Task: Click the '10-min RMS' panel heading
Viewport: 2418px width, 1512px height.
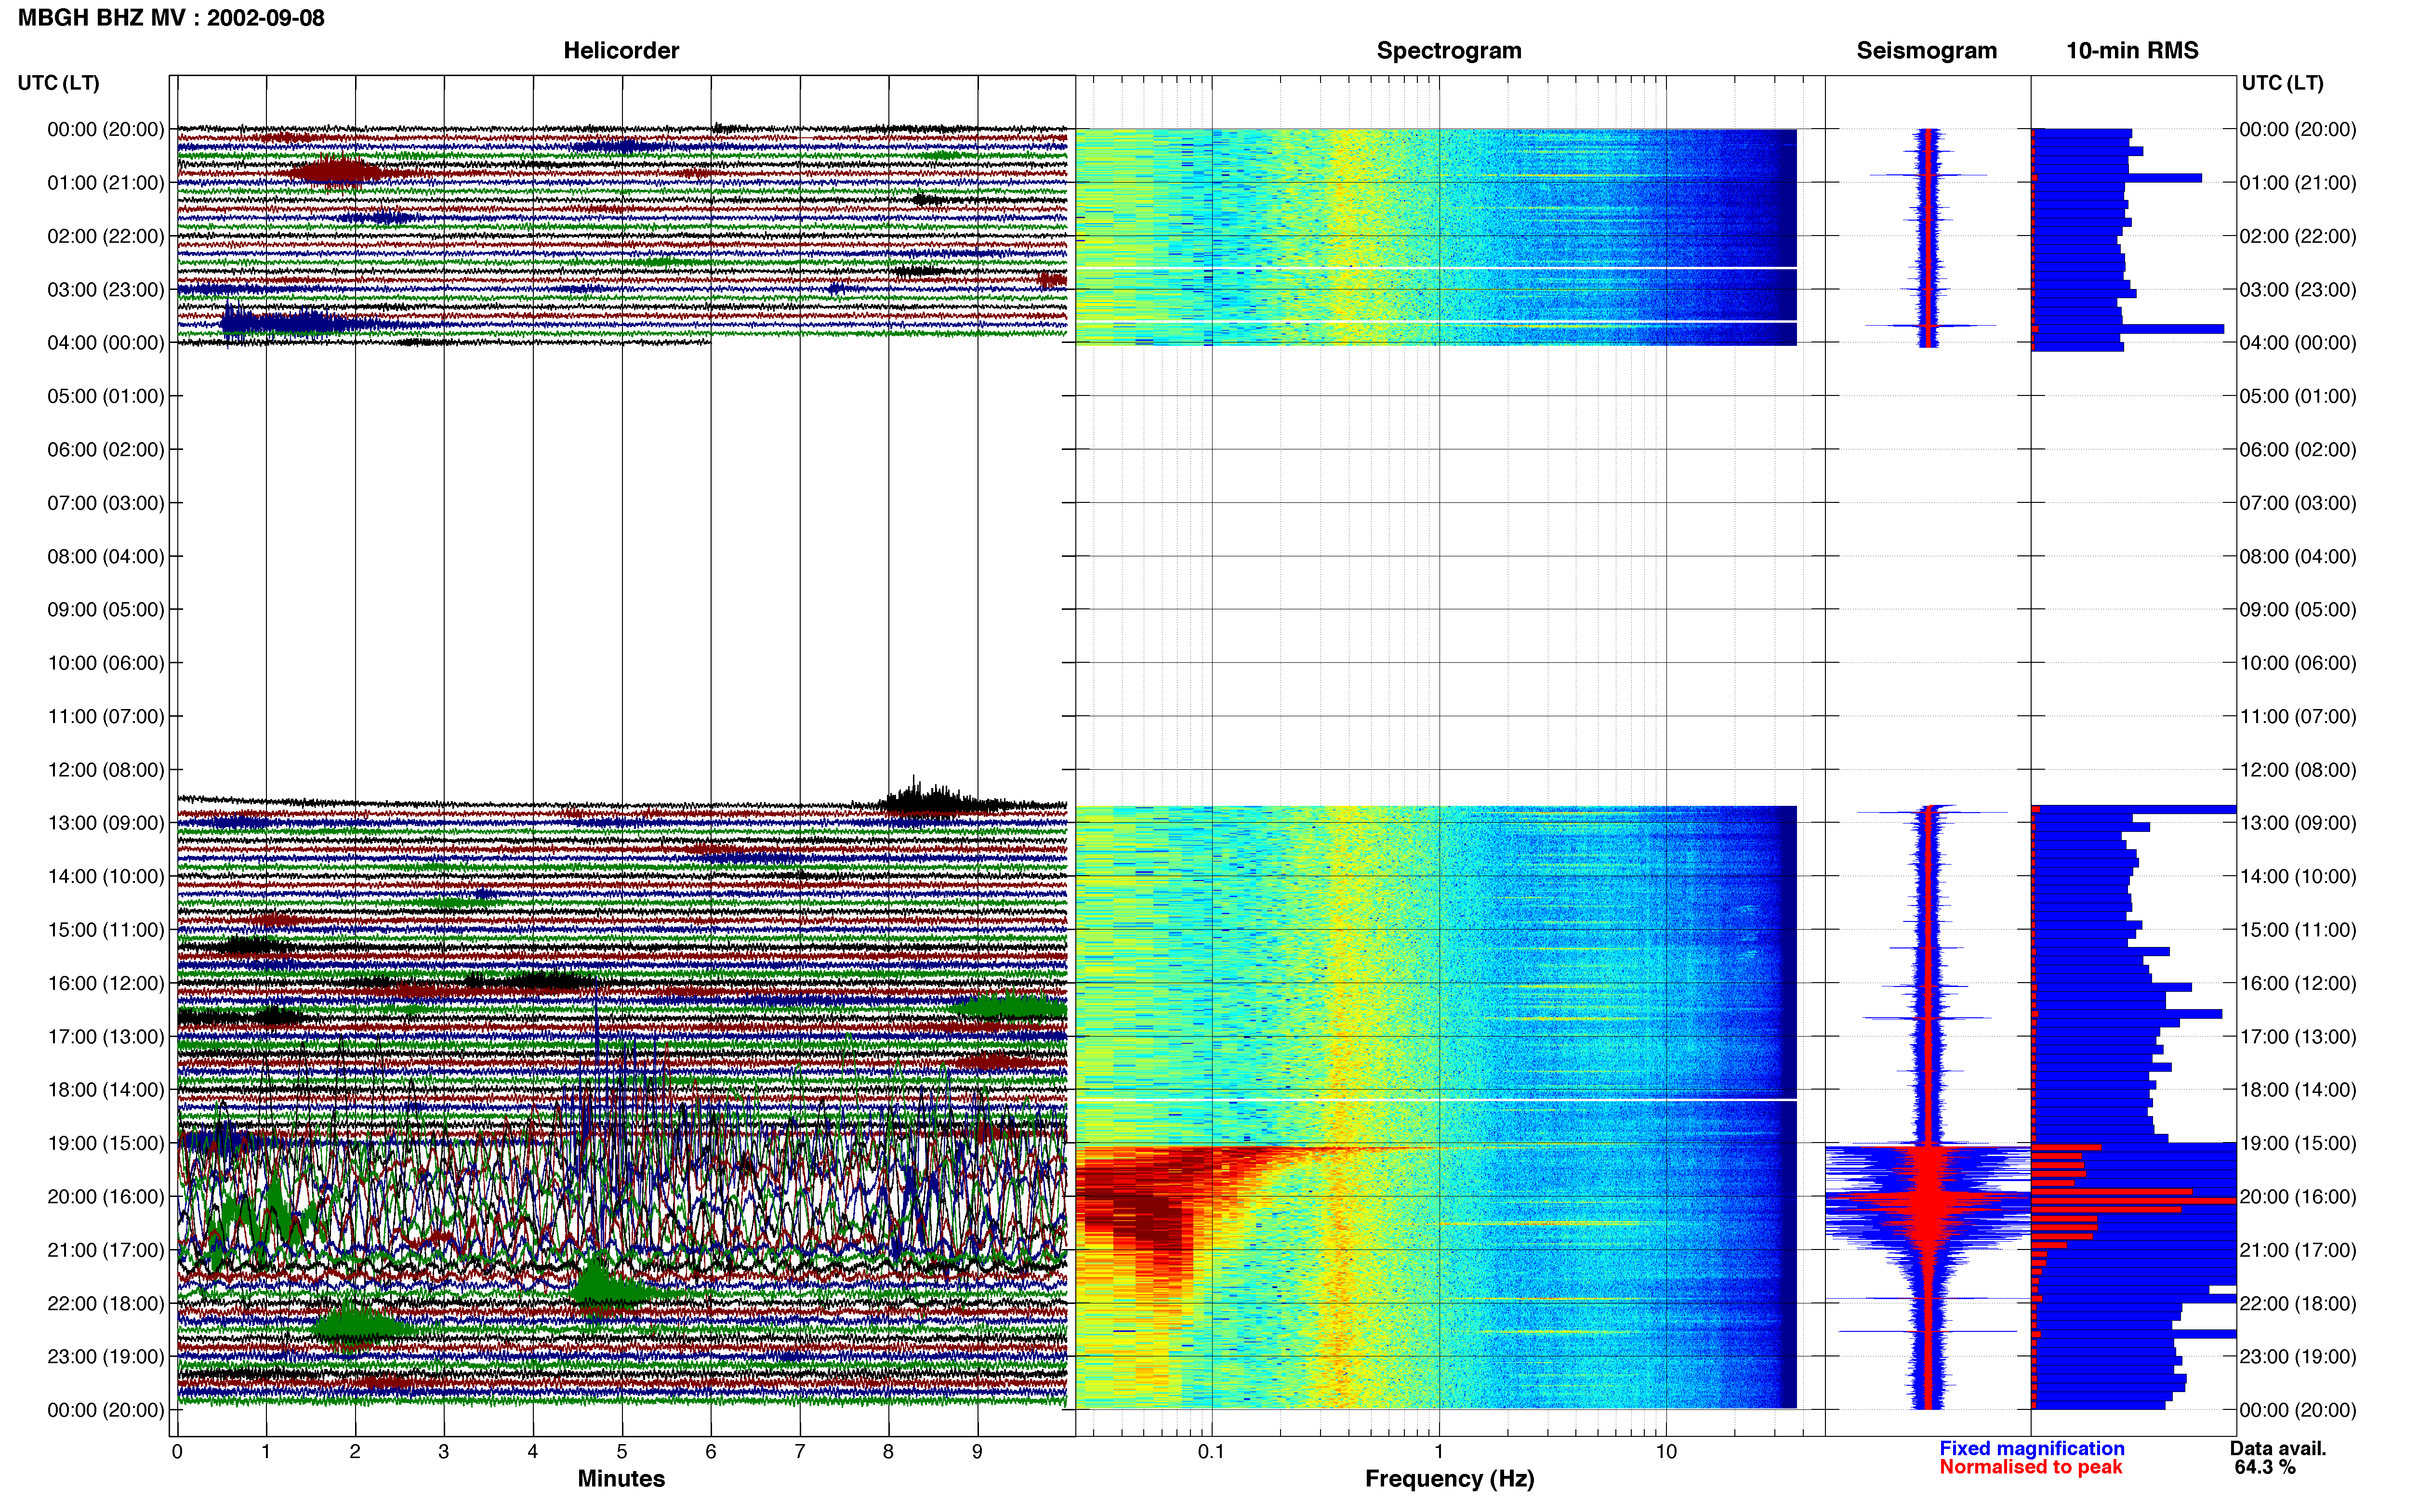Action: click(x=2132, y=50)
